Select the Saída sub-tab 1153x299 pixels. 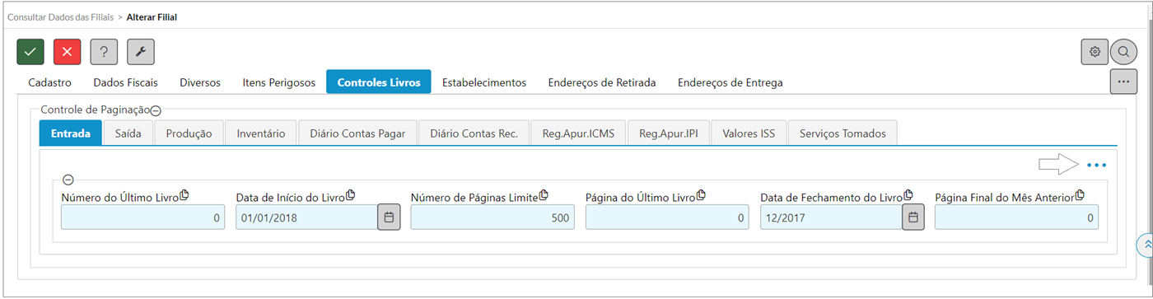(x=128, y=133)
